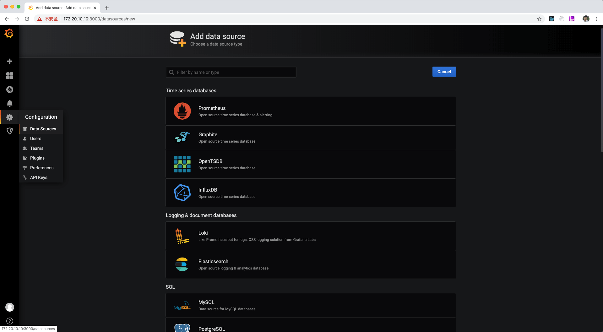
Task: Open the Server Admin shield icon
Action: click(x=10, y=131)
